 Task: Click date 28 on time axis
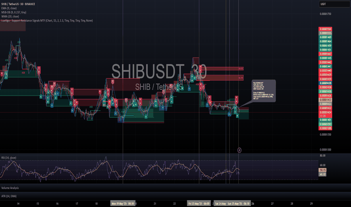[291, 204]
